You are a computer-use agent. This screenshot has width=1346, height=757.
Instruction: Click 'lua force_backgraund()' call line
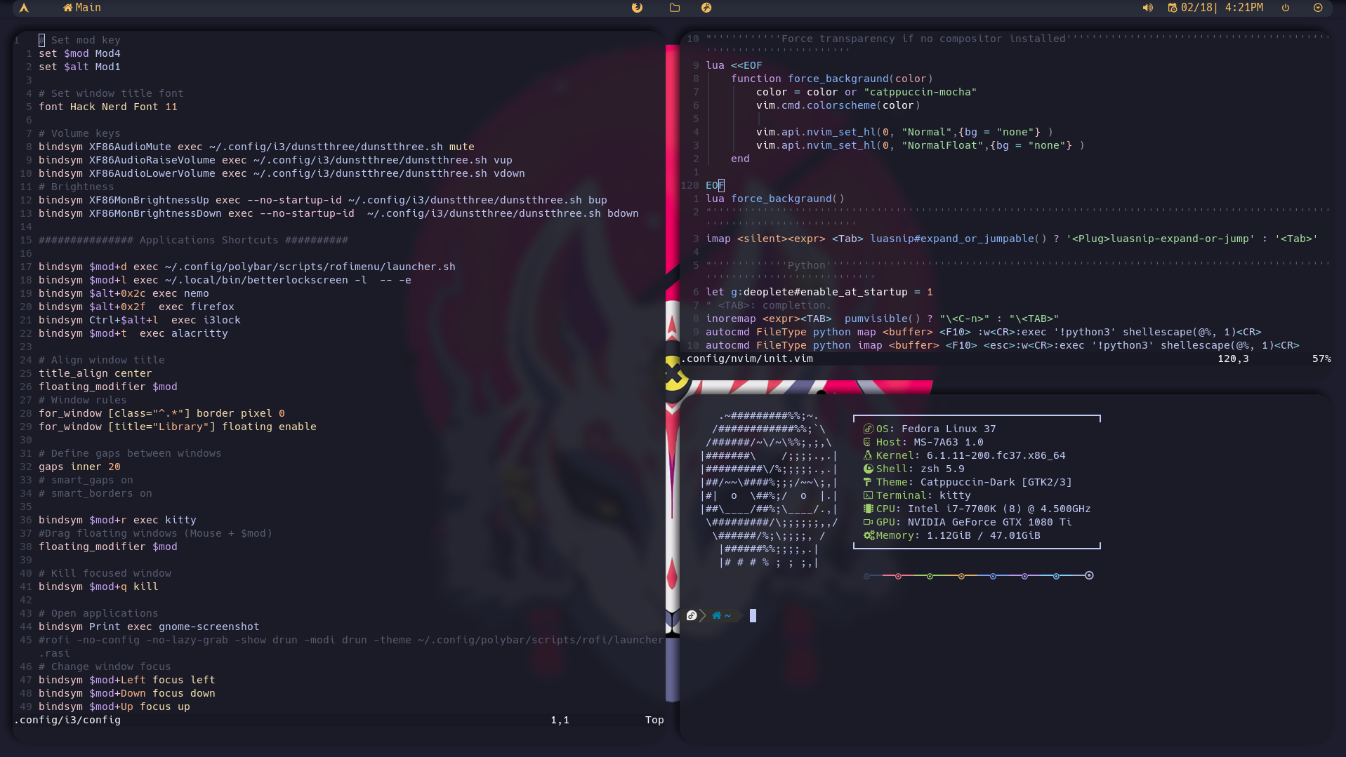click(x=775, y=199)
